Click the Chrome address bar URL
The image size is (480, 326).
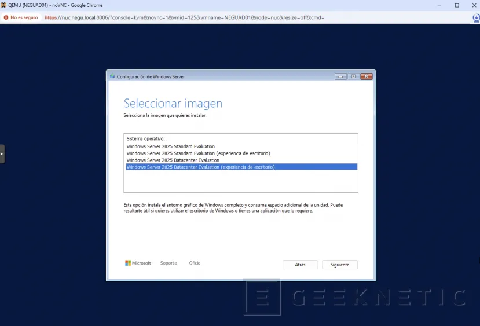[184, 17]
